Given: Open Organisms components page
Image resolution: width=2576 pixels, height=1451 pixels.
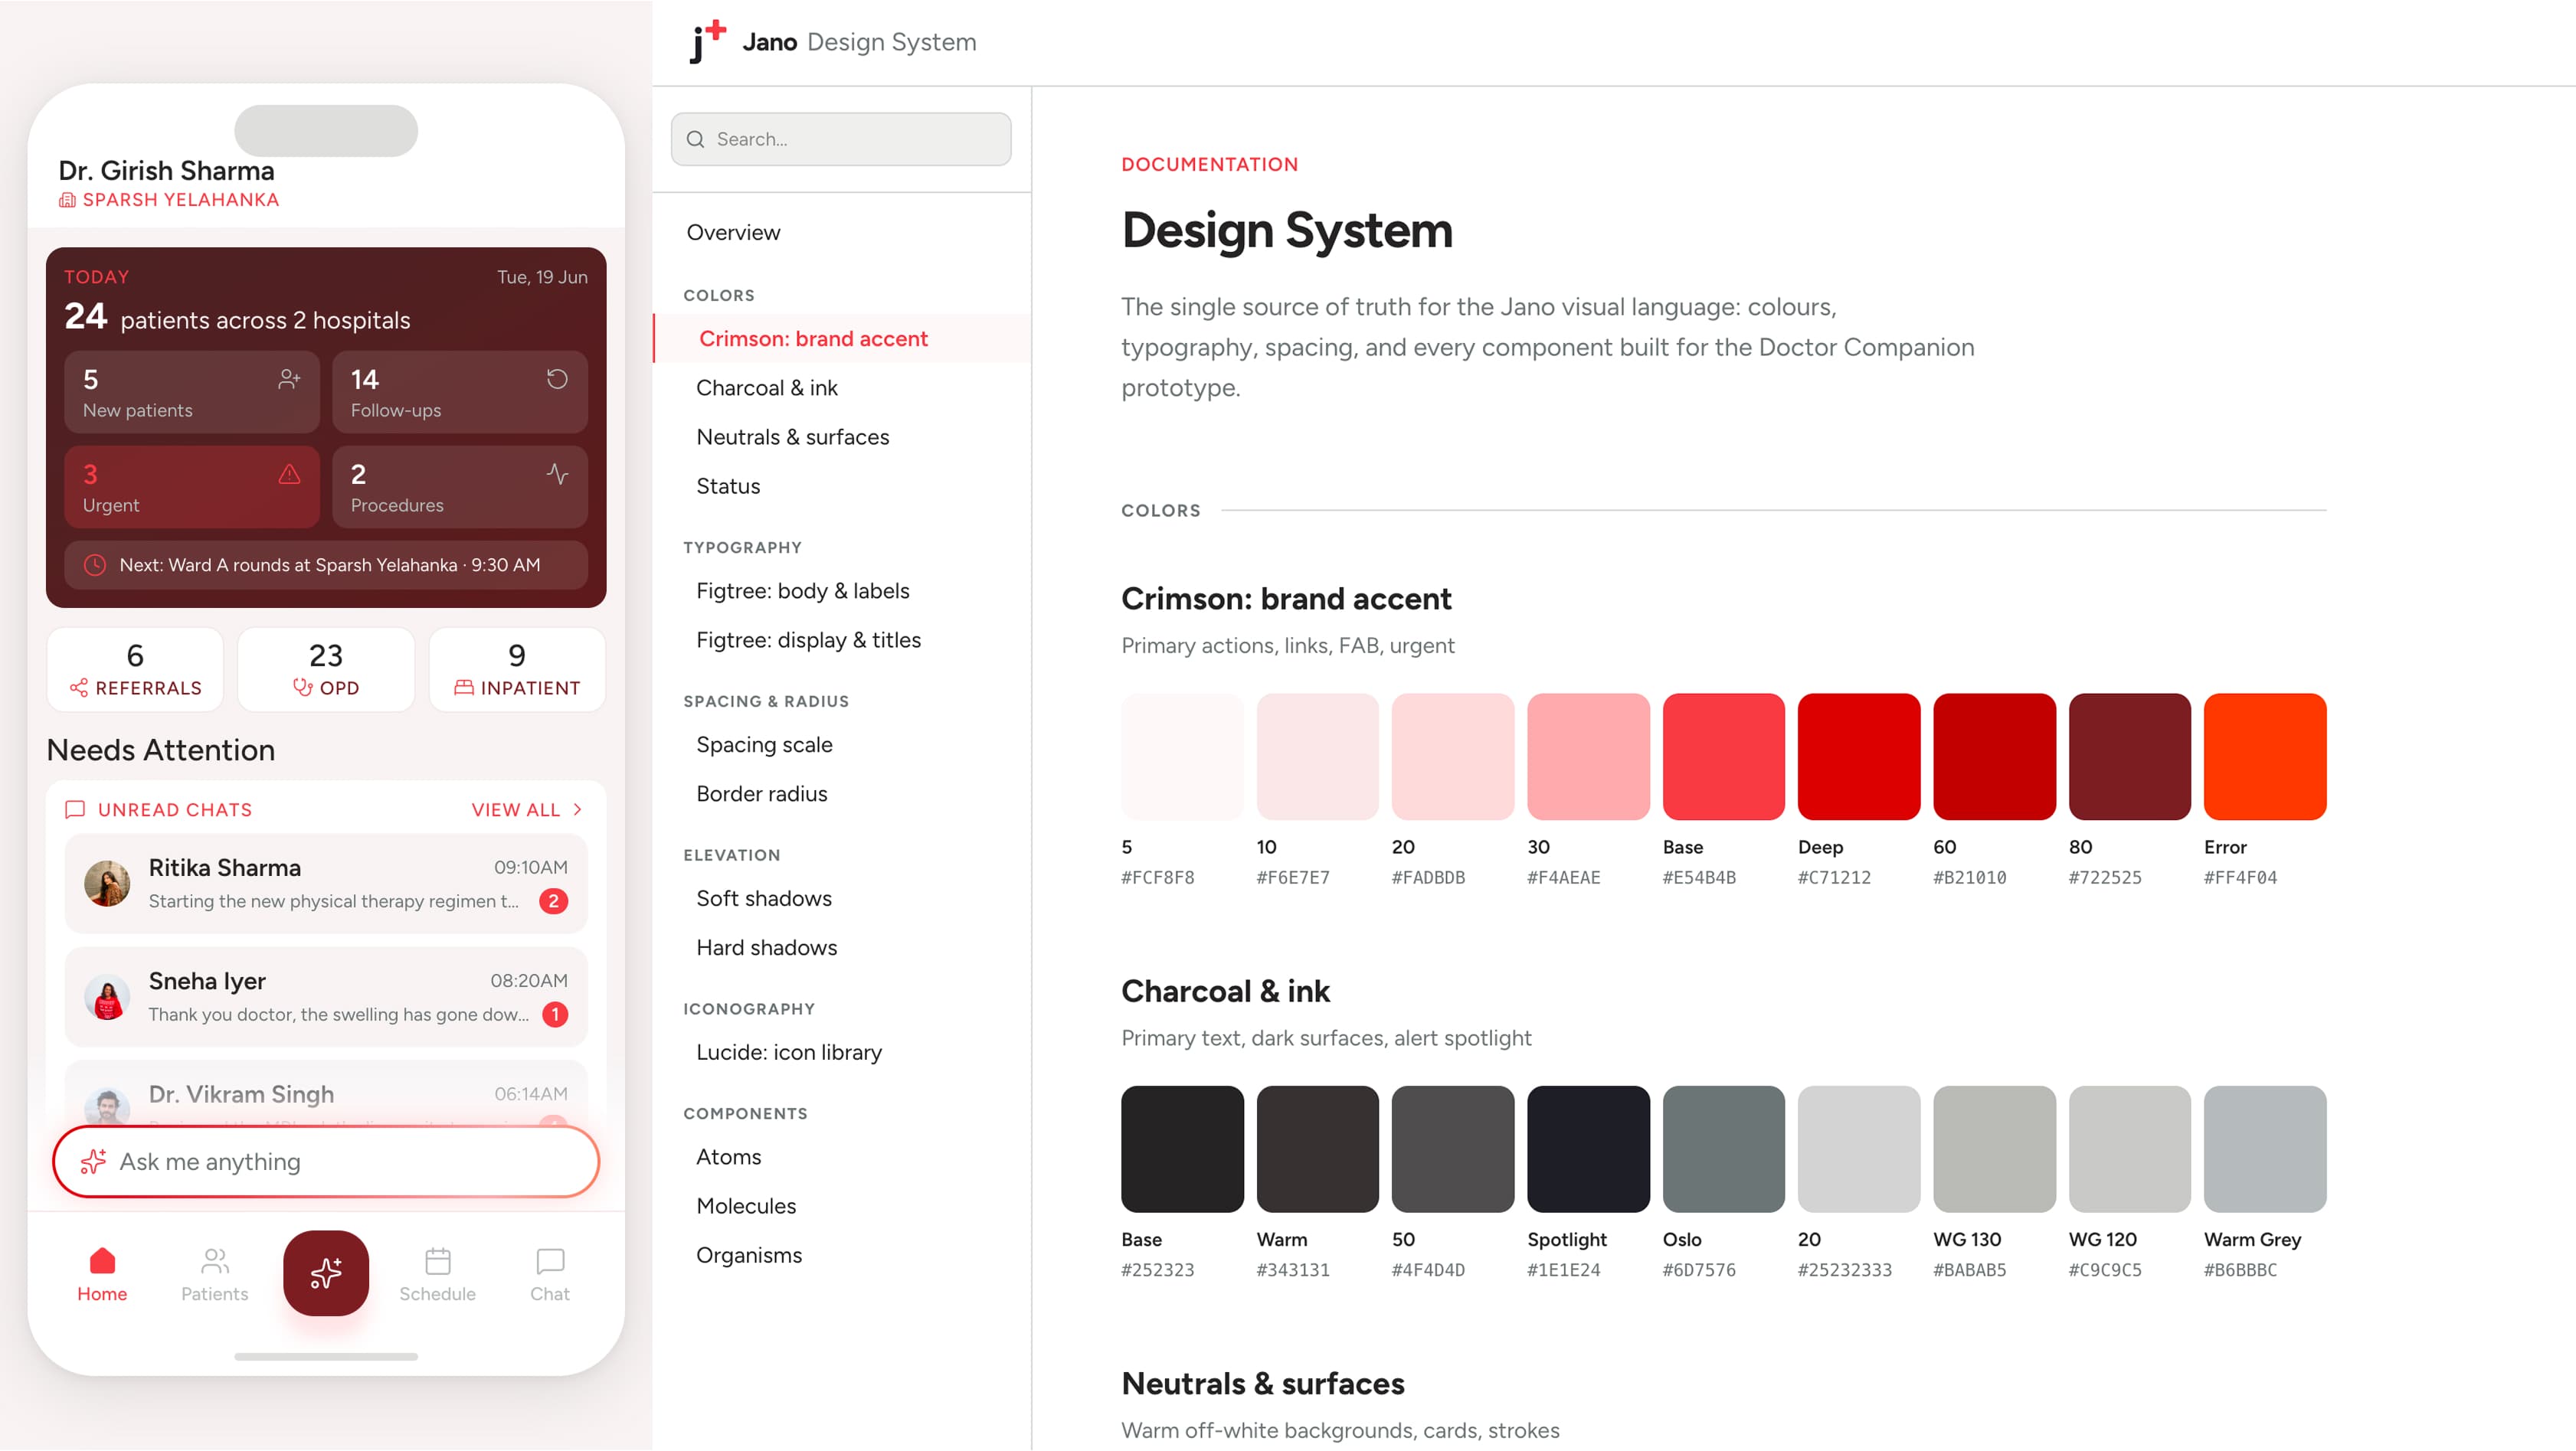Looking at the screenshot, I should pyautogui.click(x=748, y=1255).
